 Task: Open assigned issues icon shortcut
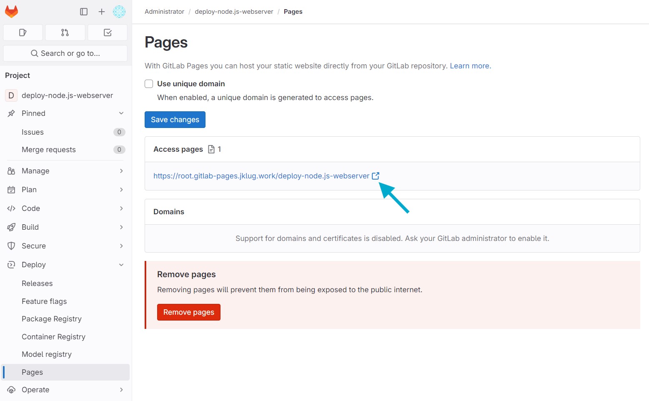(23, 33)
